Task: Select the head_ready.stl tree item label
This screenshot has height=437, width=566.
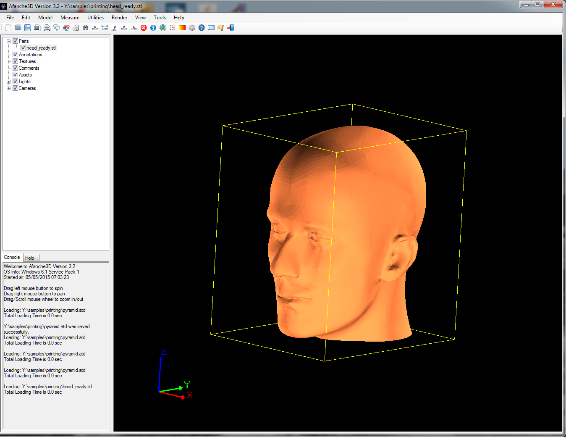Action: [x=41, y=48]
